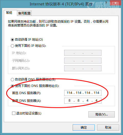The width and height of the screenshot is (123, 135).
Task: Click last octet 4 of alternate DNS
Action: point(97,101)
